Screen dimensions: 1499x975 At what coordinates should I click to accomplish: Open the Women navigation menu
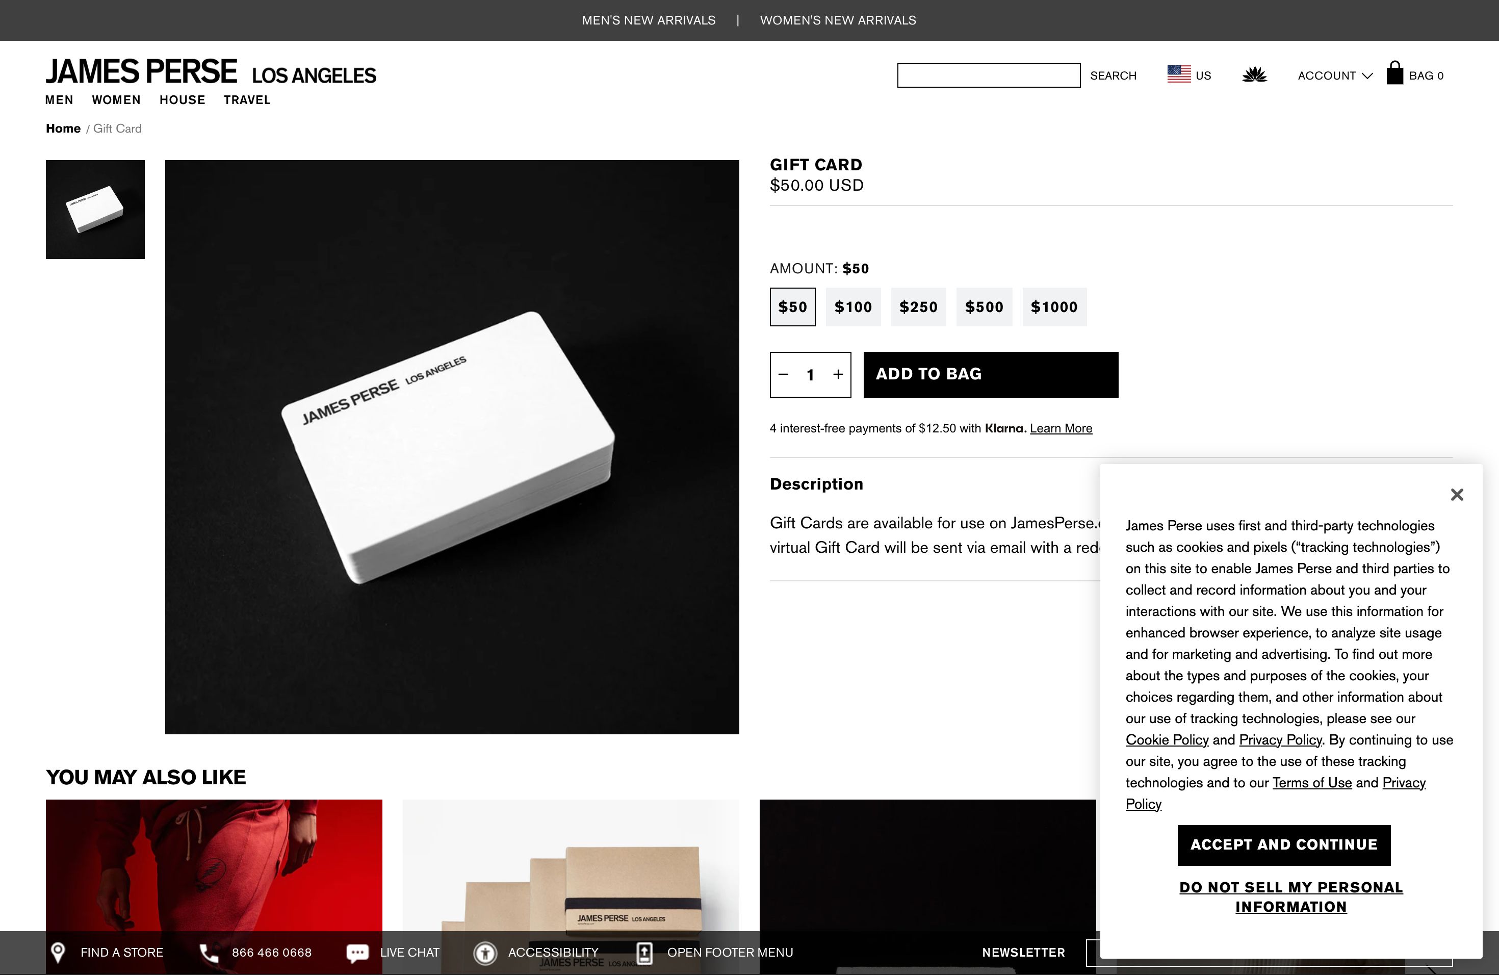[x=117, y=99]
